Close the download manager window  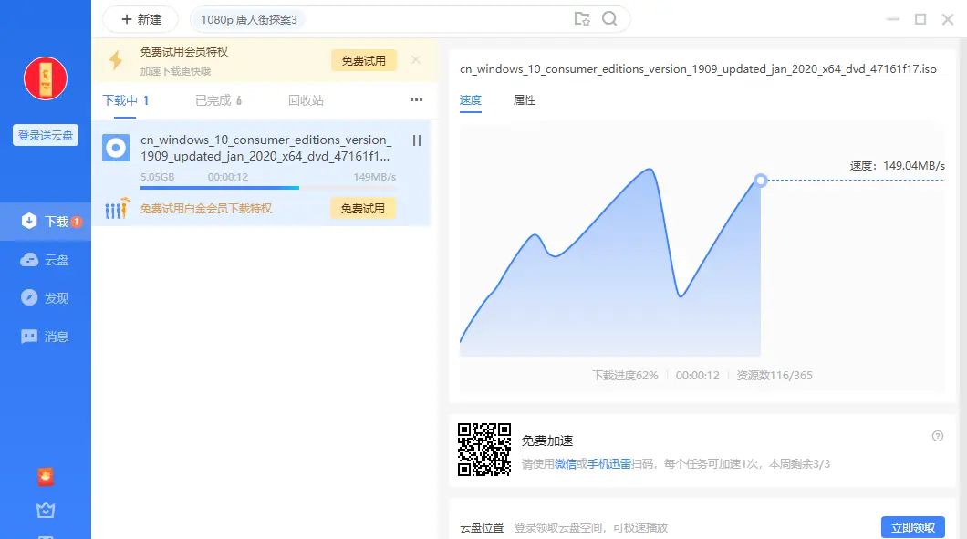point(948,19)
